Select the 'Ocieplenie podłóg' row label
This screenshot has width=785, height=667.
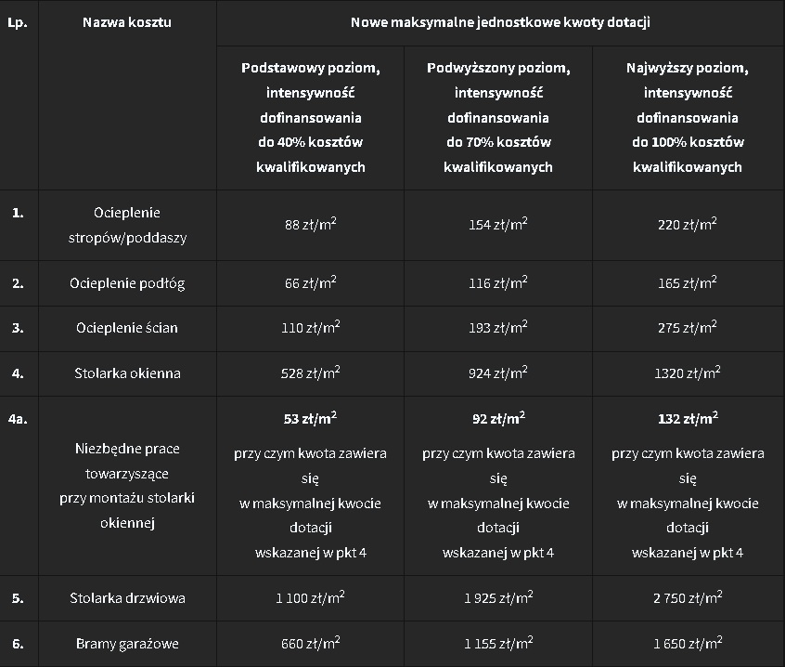click(127, 283)
